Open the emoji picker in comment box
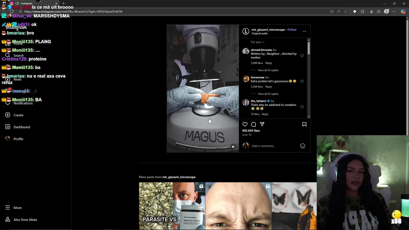 [303, 146]
